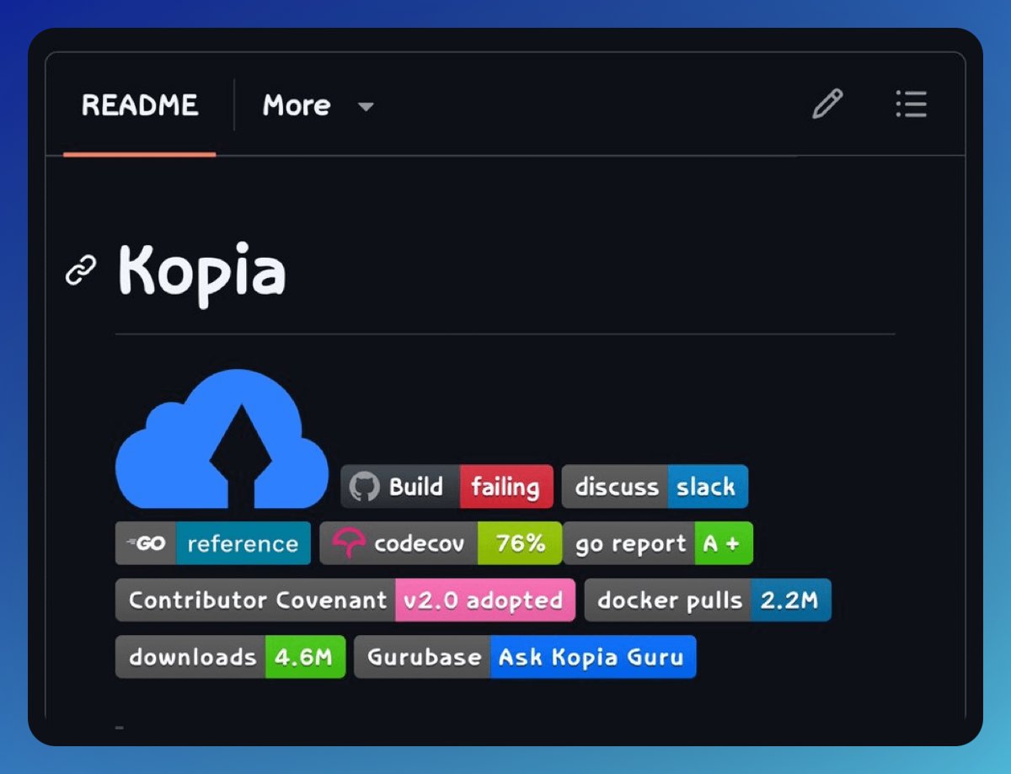Open the Build failing badge
The image size is (1011, 774).
[447, 487]
